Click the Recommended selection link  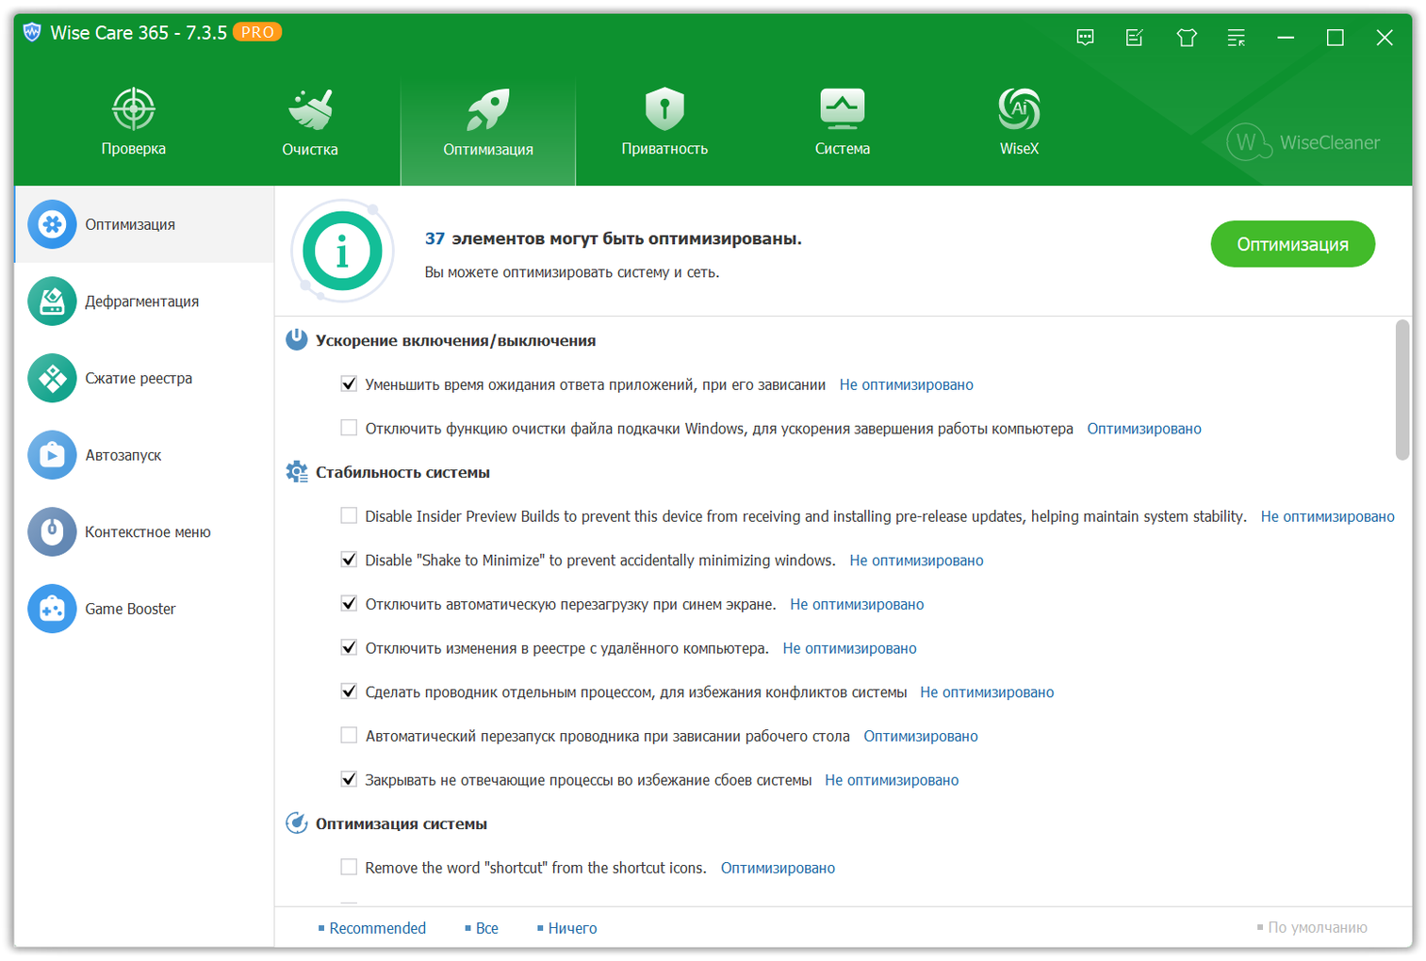377,928
